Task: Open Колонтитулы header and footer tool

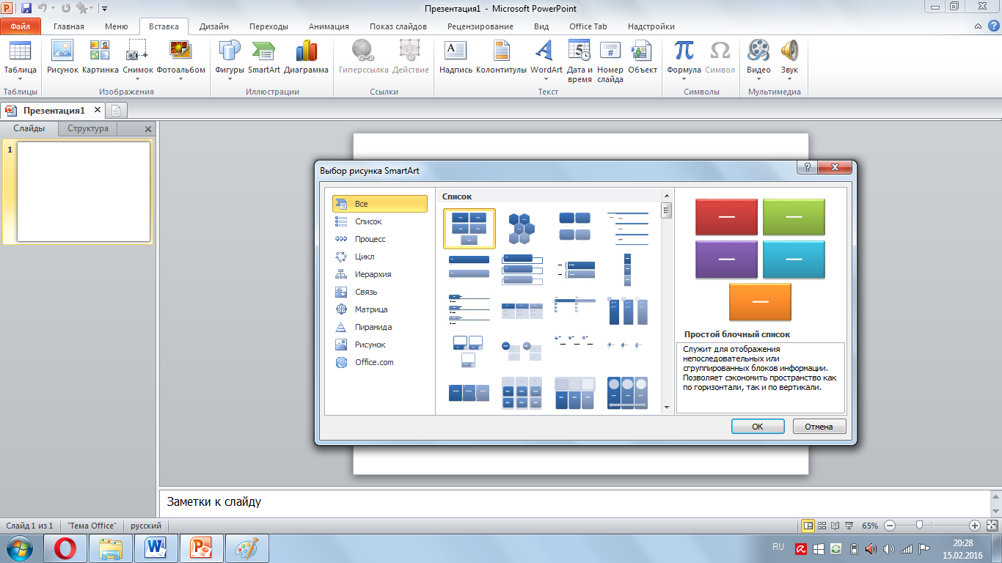Action: pyautogui.click(x=502, y=58)
